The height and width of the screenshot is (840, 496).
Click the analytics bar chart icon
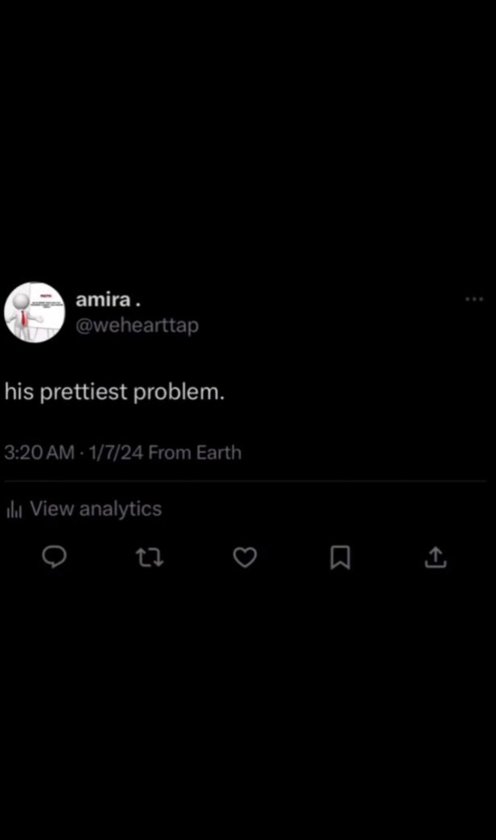[x=14, y=509]
